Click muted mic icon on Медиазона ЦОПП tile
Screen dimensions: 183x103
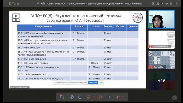[x=151, y=47]
